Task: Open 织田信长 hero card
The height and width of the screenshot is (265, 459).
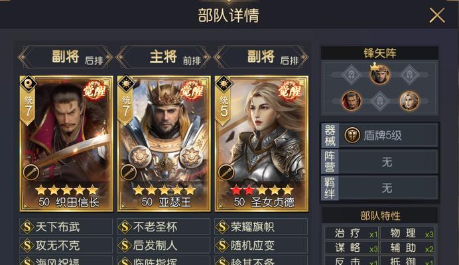Action: [66, 143]
